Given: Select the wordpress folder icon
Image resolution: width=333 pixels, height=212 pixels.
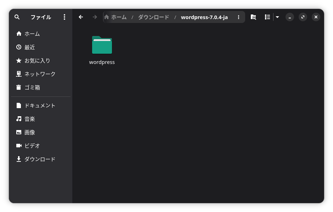Looking at the screenshot, I should (x=102, y=45).
